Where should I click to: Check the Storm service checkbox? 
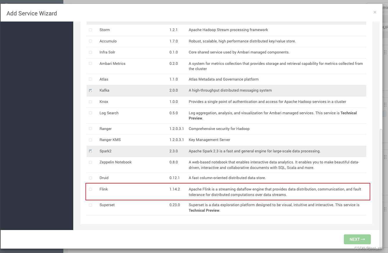[x=90, y=30]
